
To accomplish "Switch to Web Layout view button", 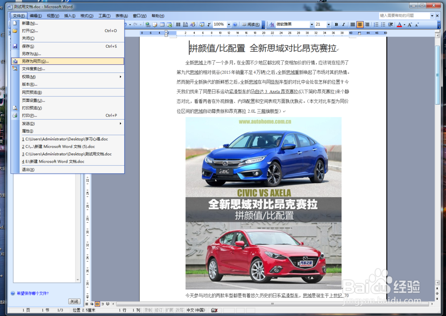I will (x=92, y=304).
